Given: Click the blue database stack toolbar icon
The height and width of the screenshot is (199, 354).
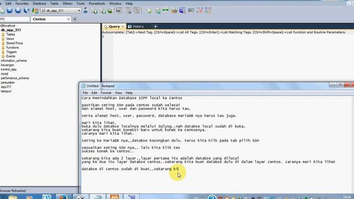Looking at the screenshot, I should pos(183,11).
